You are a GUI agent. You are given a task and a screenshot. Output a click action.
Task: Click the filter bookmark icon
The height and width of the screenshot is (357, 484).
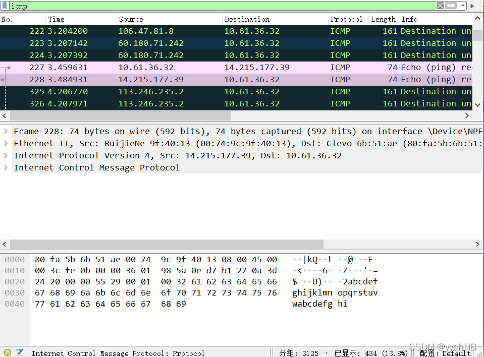(5, 6)
